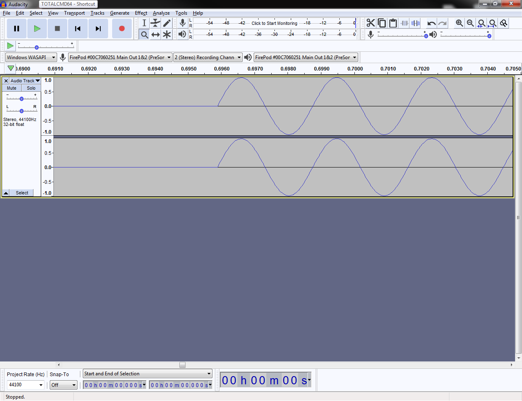Screen dimensions: 522x401
Task: Start recording with the red Record button
Action: [x=122, y=29]
